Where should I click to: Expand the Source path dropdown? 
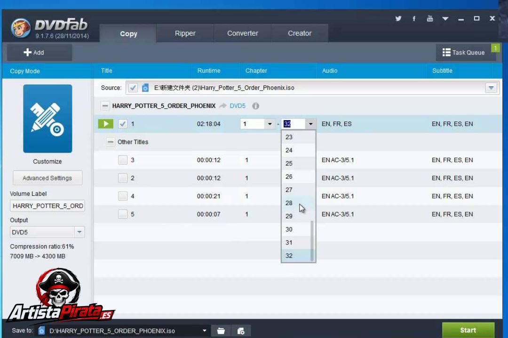(x=491, y=88)
